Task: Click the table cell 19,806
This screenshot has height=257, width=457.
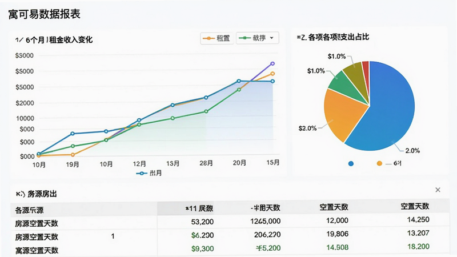Action: click(337, 234)
